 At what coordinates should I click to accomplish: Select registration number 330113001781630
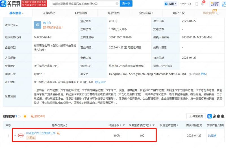point(120,37)
